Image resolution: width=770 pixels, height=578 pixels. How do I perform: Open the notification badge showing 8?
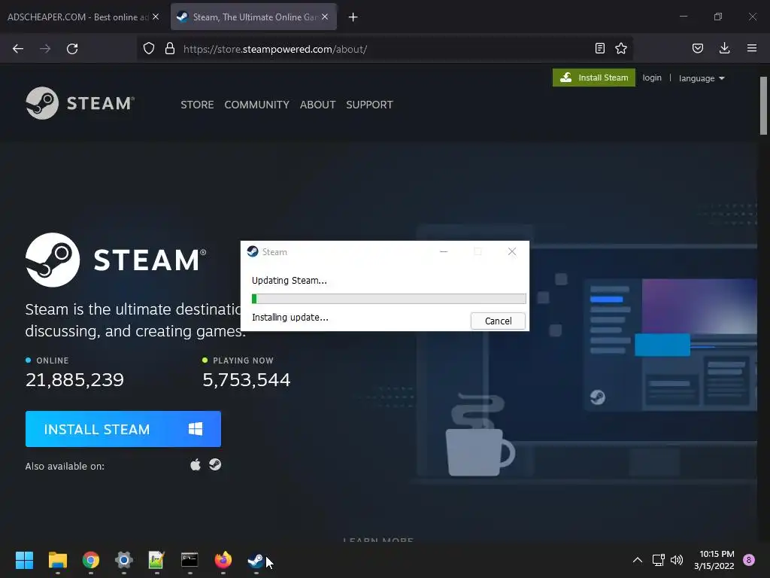point(749,560)
